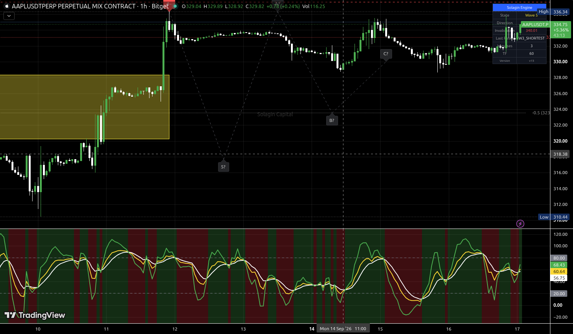Viewport: 573px width, 334px height.
Task: Collapse the legend with the chevron button
Action: [x=9, y=16]
